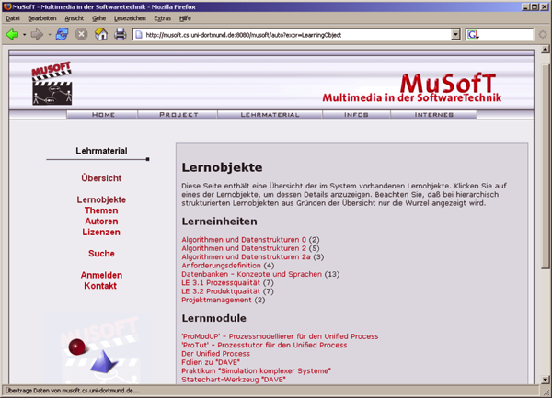552x398 pixels.
Task: Click the Firefox throbber activity icon
Action: [x=543, y=34]
